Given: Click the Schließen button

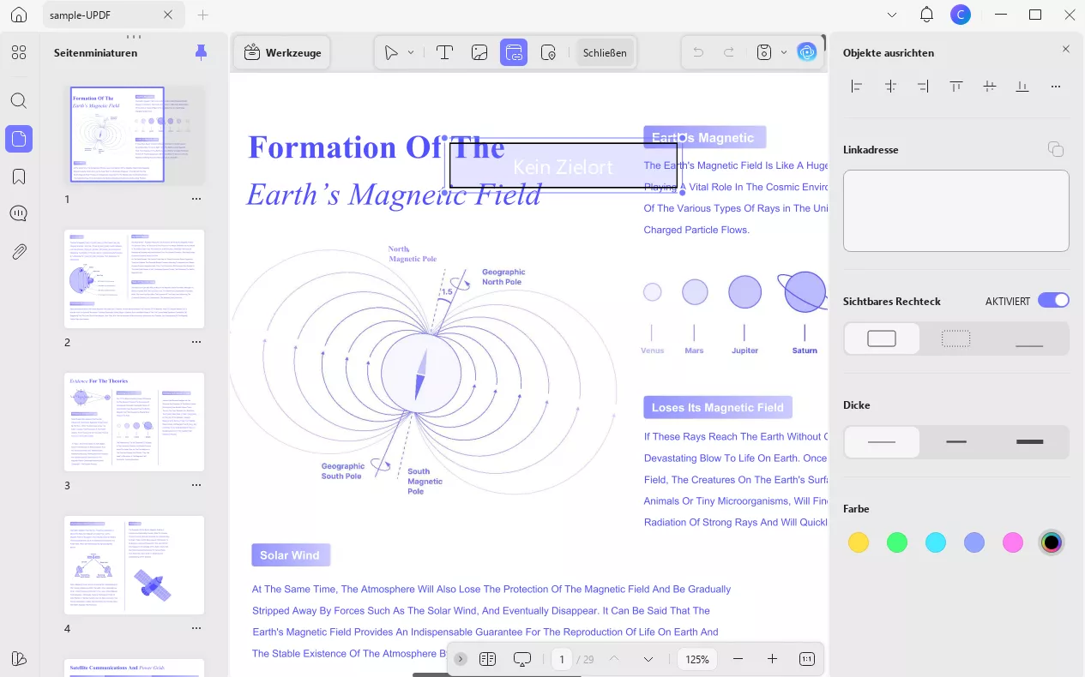Looking at the screenshot, I should point(605,52).
